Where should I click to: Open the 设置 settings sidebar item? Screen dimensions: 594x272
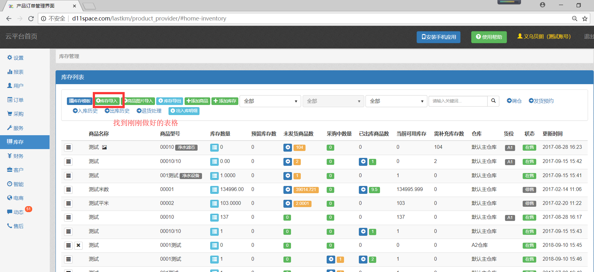click(15, 58)
